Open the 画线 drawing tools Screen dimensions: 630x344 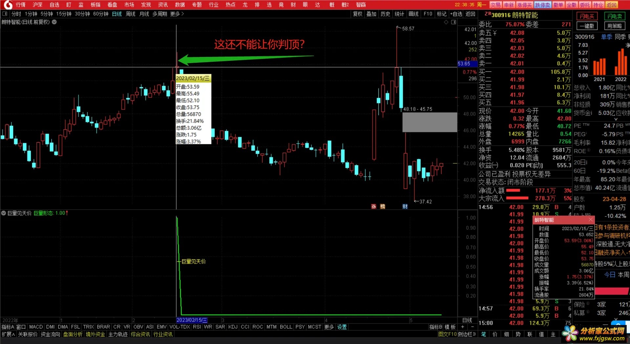tap(413, 14)
